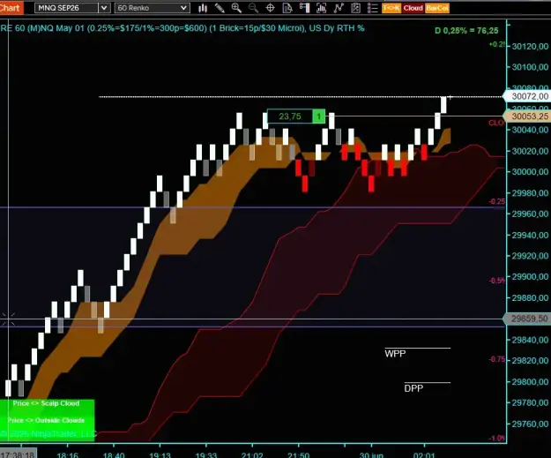
Task: Toggle the BarCol toolbar button
Action: (437, 8)
